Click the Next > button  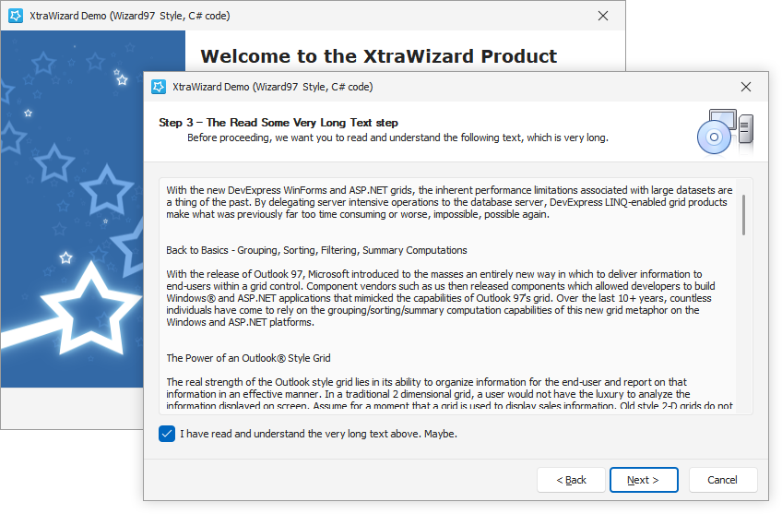tap(644, 480)
